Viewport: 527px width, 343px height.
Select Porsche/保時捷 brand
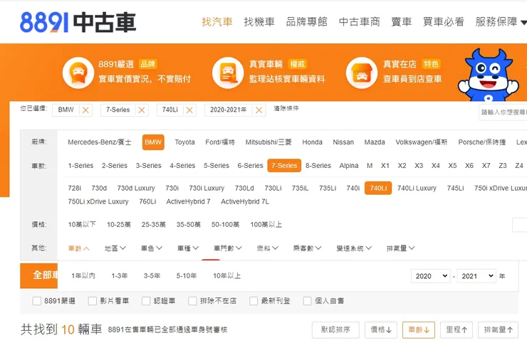pos(481,142)
